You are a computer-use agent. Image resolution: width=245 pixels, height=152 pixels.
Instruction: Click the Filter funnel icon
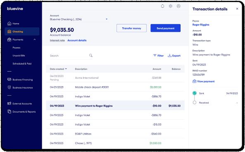point(155,55)
